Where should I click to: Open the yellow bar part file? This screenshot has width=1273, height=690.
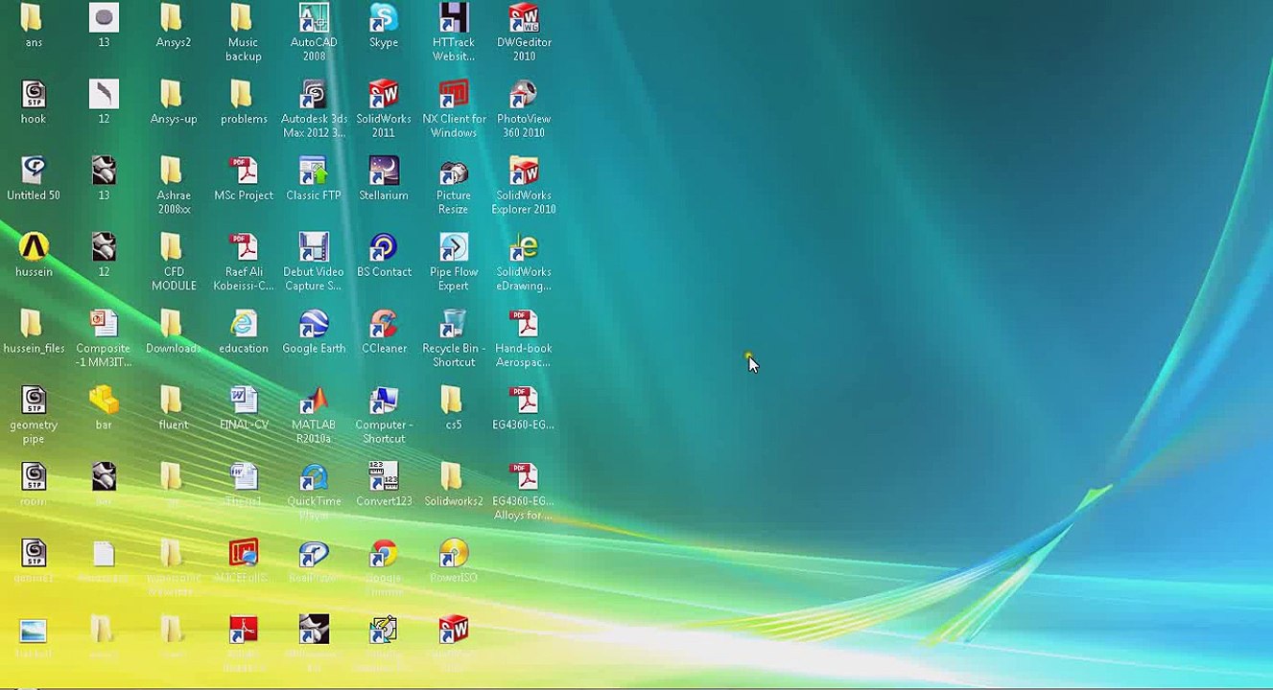coord(104,402)
